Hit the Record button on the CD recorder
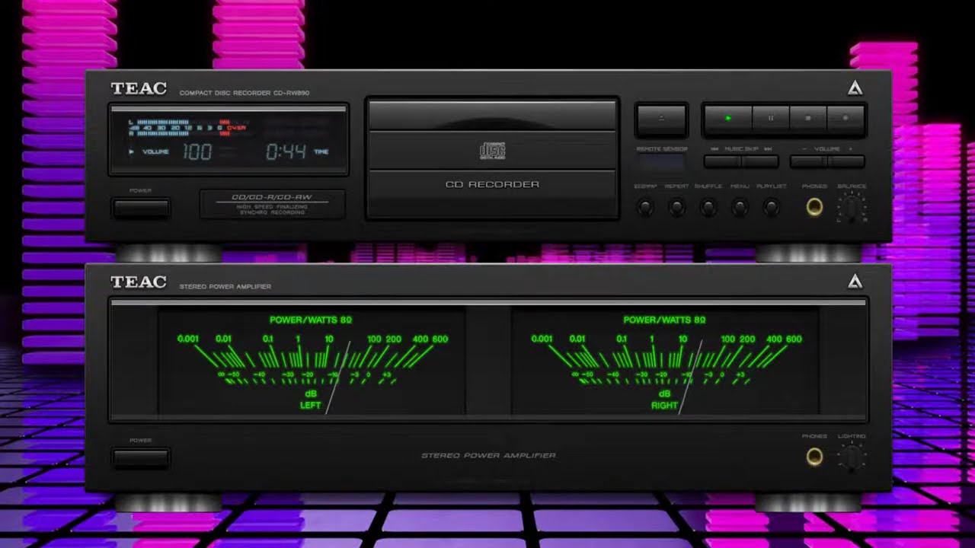Screen dimensions: 975x548 tap(846, 119)
